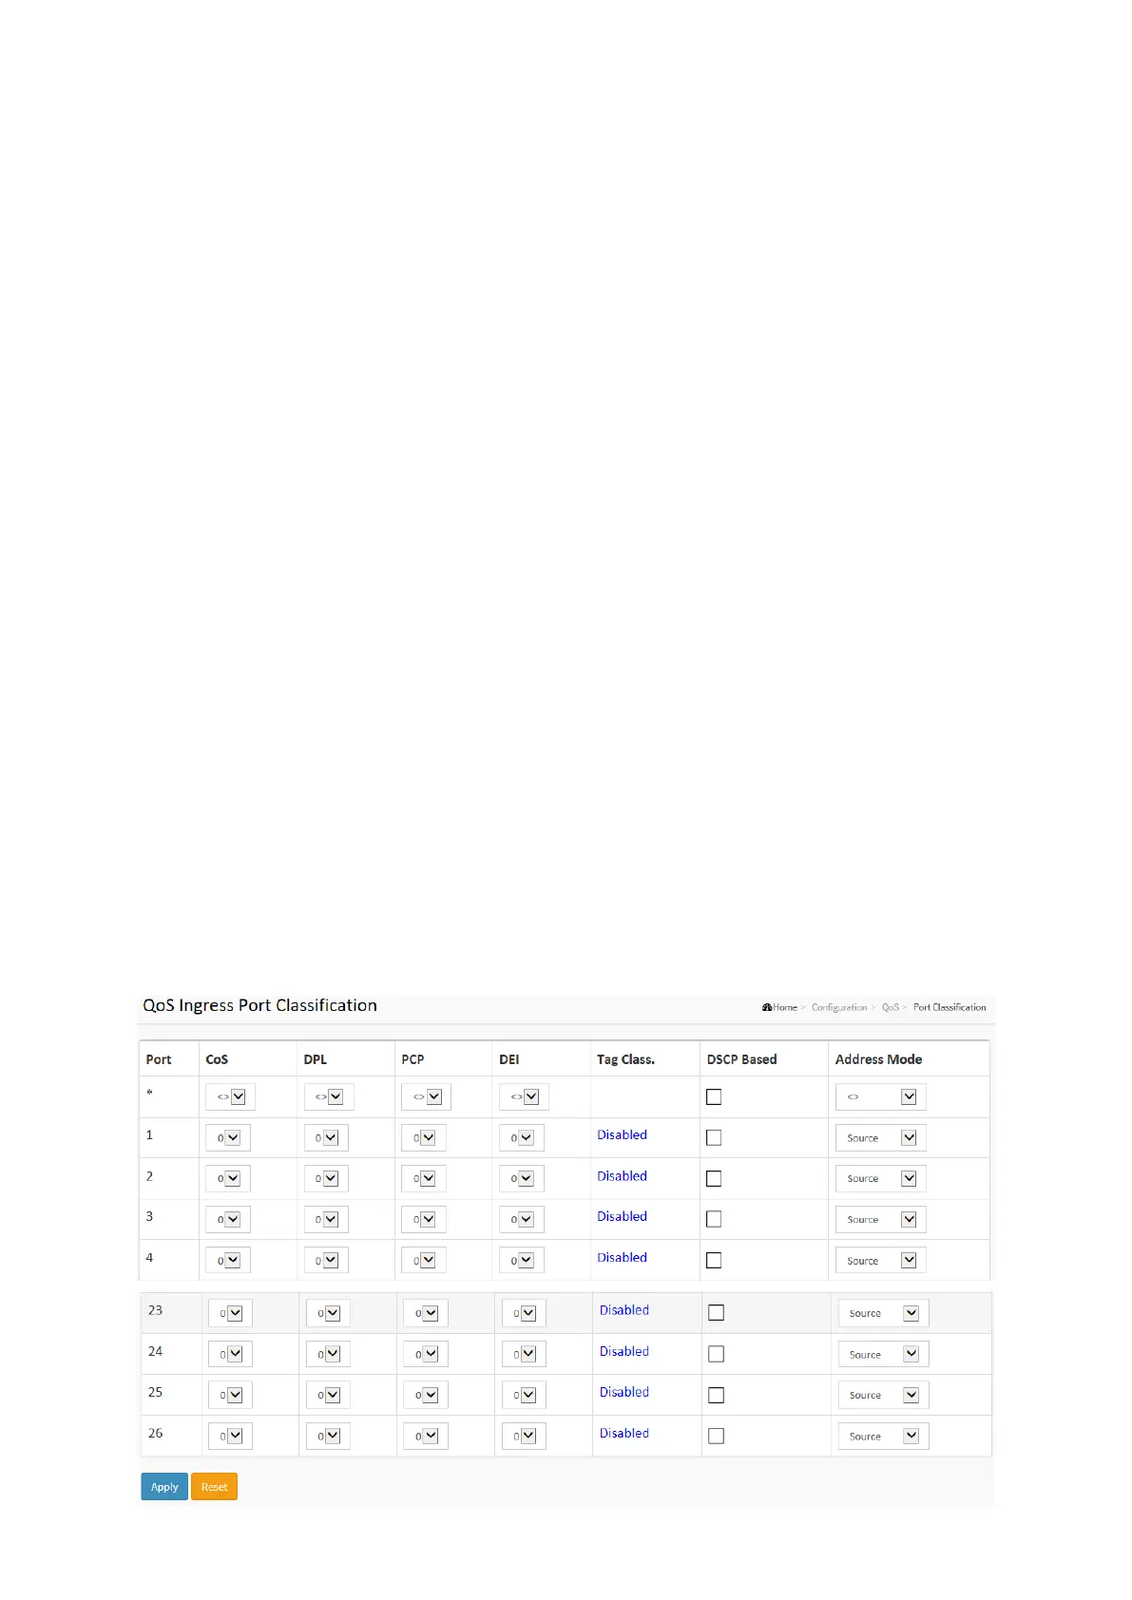This screenshot has height=1600, width=1132.
Task: Open the DPL dropdown for port 3
Action: coord(326,1219)
